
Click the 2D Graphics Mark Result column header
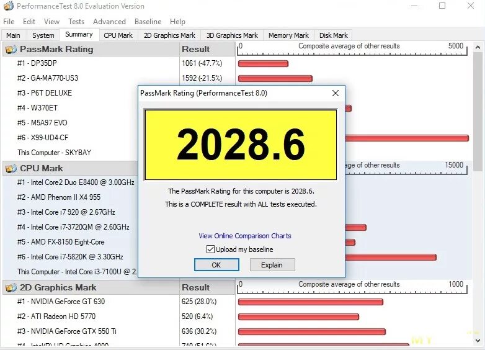click(x=207, y=287)
